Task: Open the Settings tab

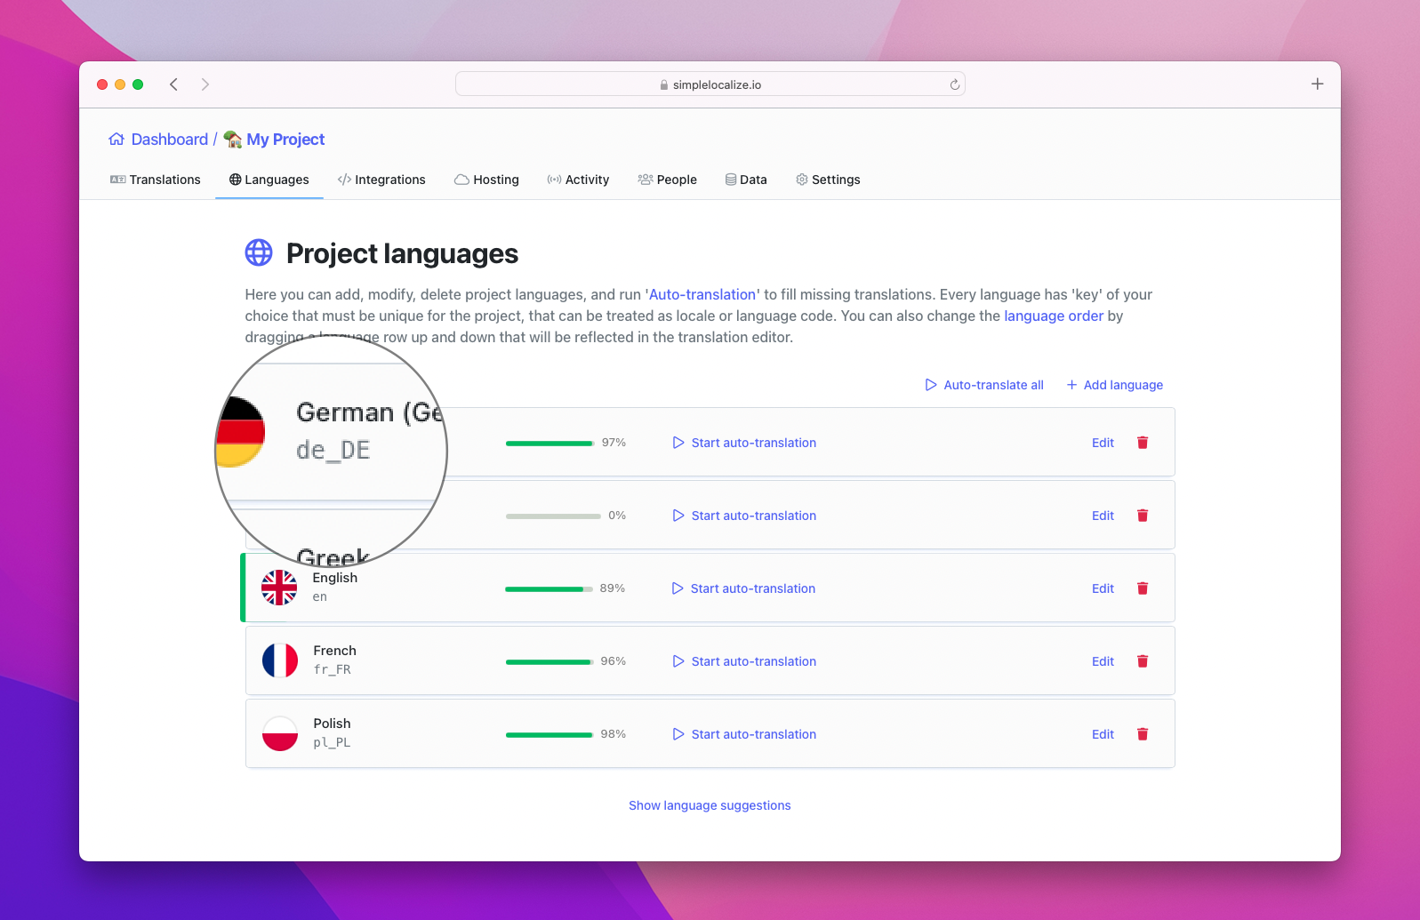Action: (828, 180)
